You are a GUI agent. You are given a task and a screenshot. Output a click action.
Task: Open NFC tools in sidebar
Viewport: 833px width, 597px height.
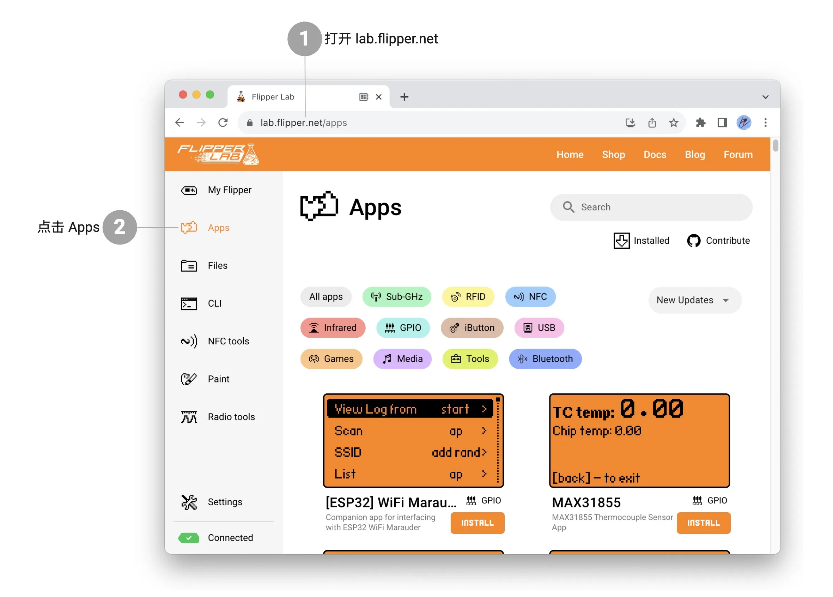[x=215, y=341]
